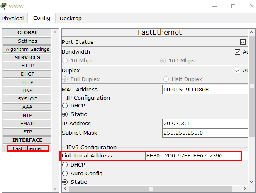Choose IPv6 Auto Config option
Viewport: 256px width, 193px height.
(65, 173)
